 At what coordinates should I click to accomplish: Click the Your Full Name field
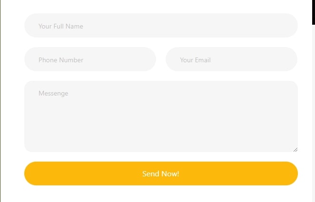(x=161, y=26)
